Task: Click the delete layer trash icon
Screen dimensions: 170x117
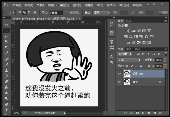Action: (160, 113)
